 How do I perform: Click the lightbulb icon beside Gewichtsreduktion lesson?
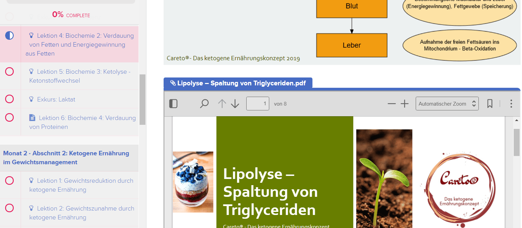pyautogui.click(x=32, y=180)
